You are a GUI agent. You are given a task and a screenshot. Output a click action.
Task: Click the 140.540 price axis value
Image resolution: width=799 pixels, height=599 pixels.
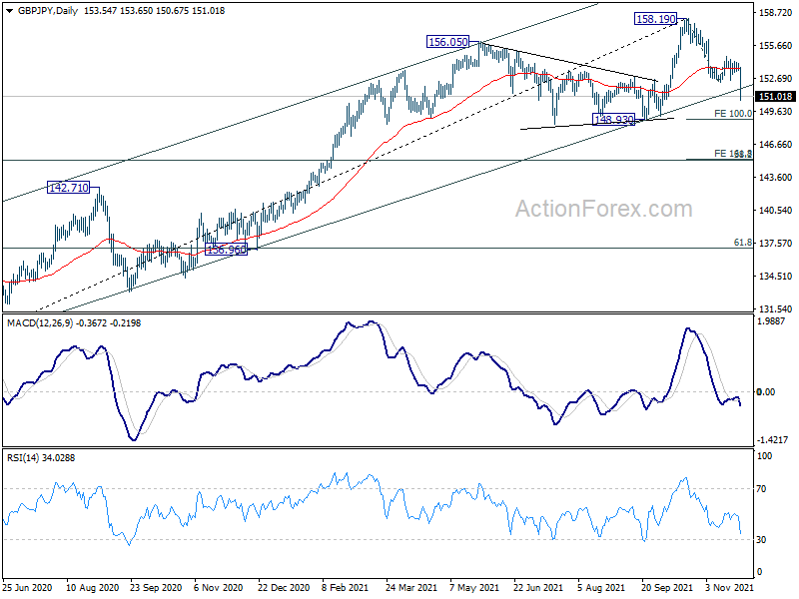tap(776, 210)
